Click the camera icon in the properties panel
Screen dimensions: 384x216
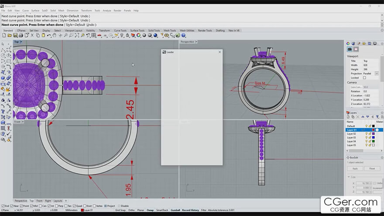coord(350,49)
